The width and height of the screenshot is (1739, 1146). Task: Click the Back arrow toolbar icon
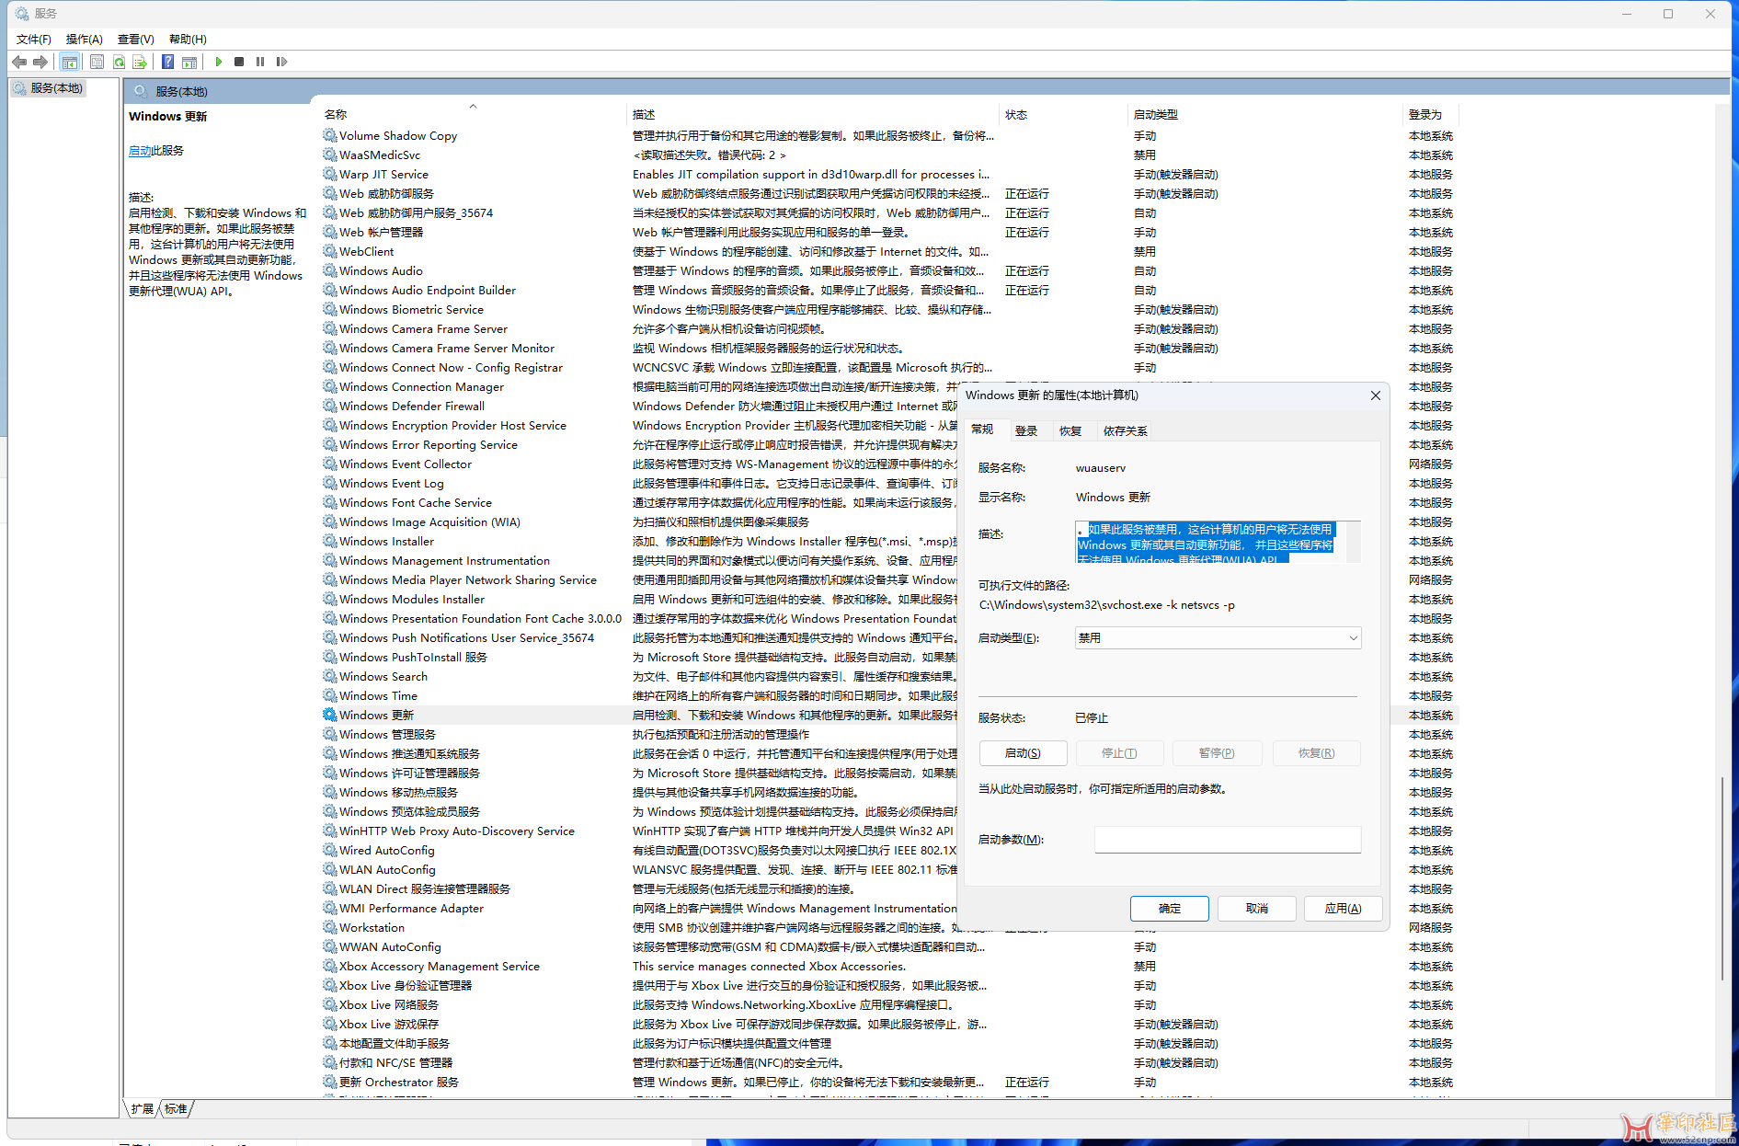19,62
